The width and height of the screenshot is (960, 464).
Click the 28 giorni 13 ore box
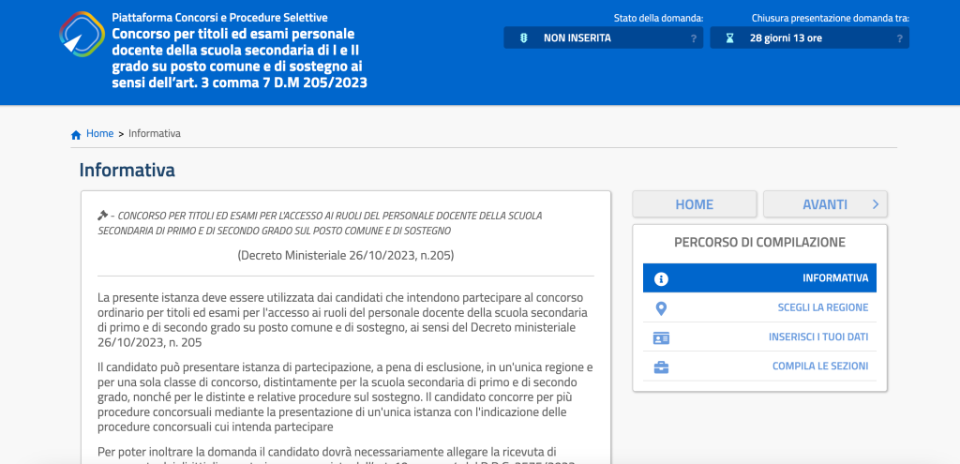coord(809,37)
